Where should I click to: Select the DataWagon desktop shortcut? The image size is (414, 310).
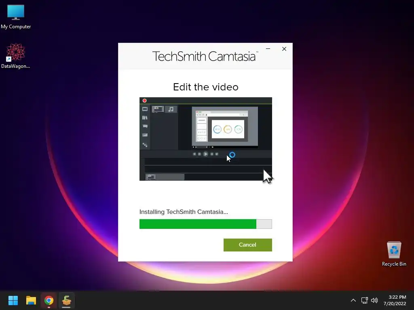[x=16, y=56]
